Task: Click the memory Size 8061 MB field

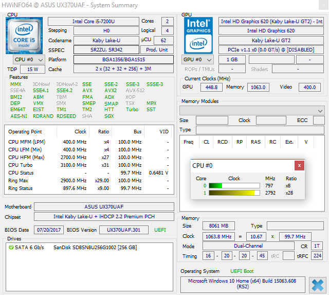Action: click(218, 226)
